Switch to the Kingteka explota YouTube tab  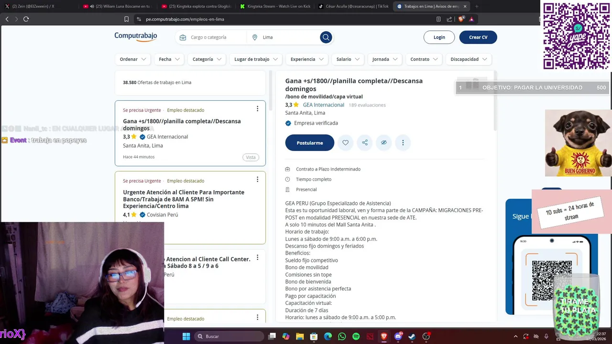tap(196, 6)
